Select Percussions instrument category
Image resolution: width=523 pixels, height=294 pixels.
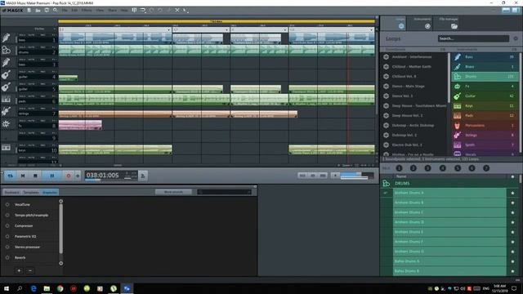(485, 125)
